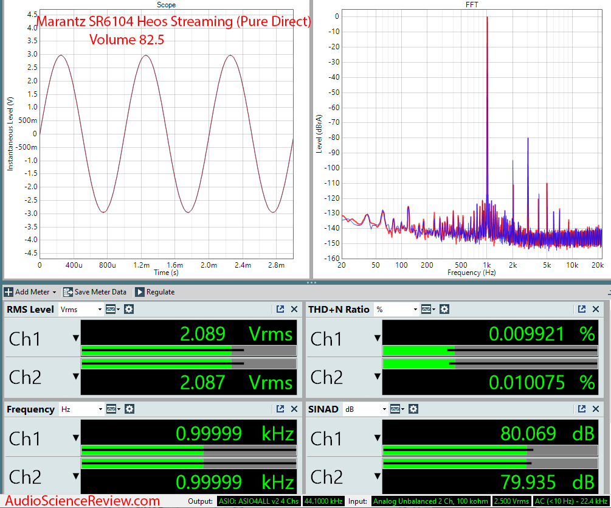611x508 pixels.
Task: Click AC (<10 Hz) - 22.4 kHz filter
Action: tap(571, 501)
